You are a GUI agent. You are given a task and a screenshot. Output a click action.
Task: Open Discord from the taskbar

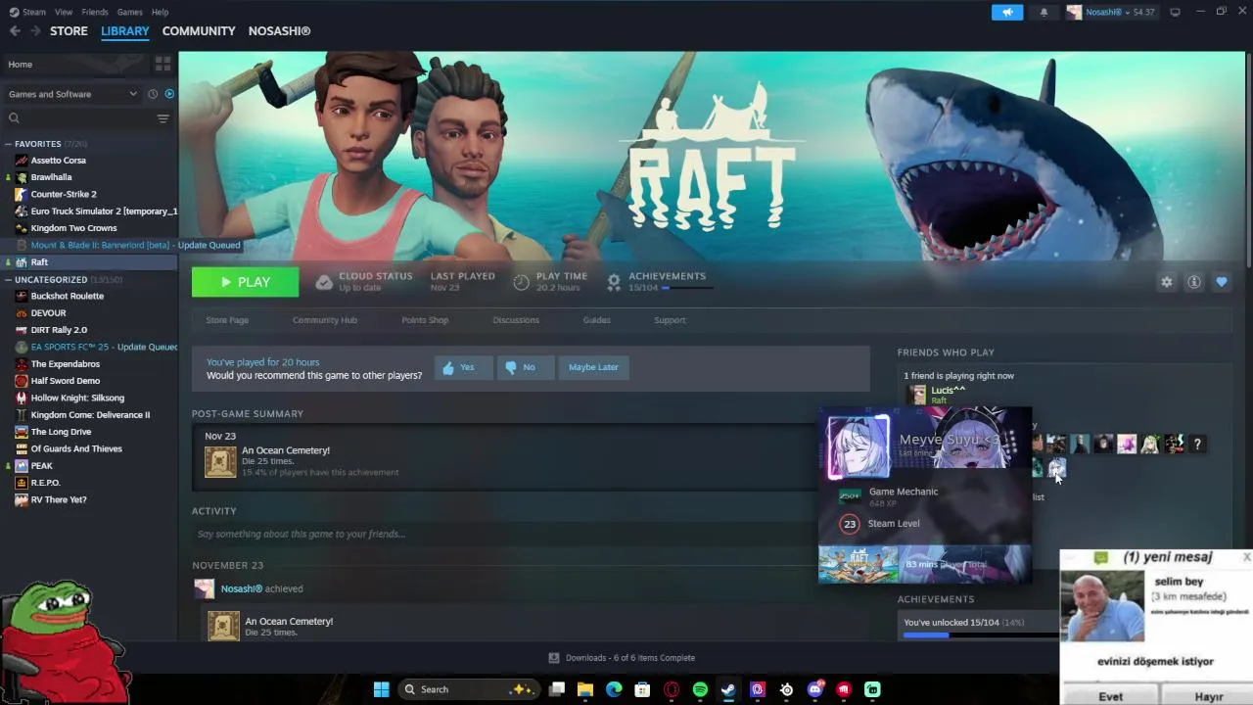click(814, 689)
